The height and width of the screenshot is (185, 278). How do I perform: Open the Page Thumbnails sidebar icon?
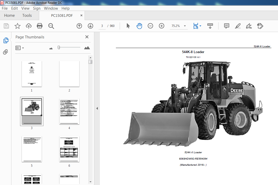point(6,40)
